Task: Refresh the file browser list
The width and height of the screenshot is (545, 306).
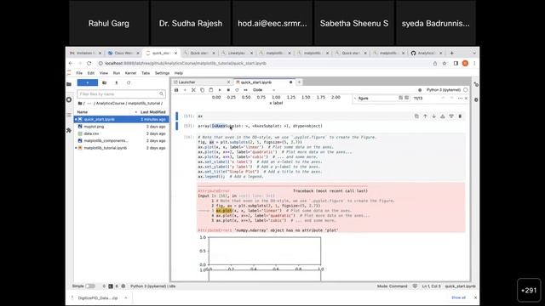Action: click(x=129, y=83)
